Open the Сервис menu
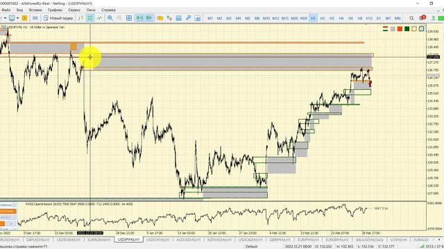Screen dimensions: 444x249 [74, 10]
